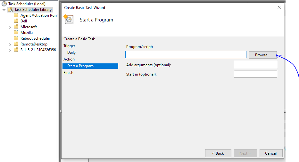Cancel the Create Basic Task Wizard
The width and height of the screenshot is (299, 162).
[x=271, y=153]
